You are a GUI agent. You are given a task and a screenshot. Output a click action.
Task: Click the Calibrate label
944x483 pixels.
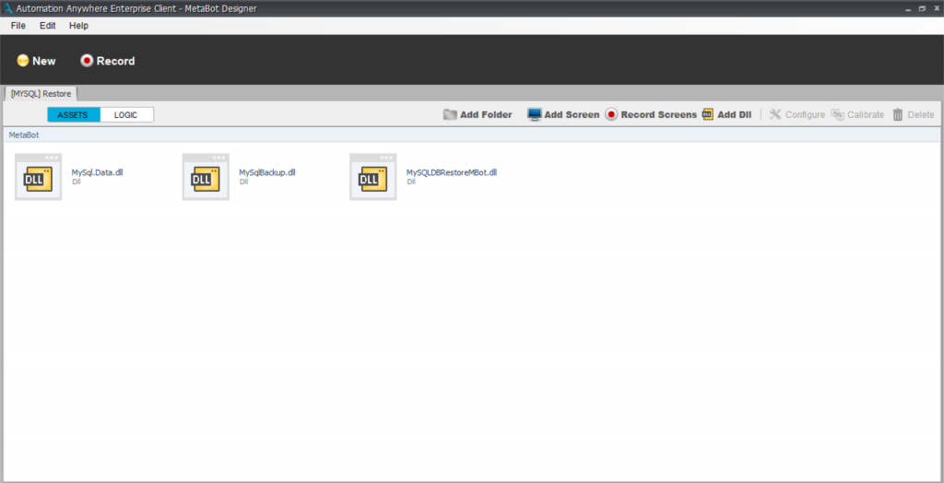click(866, 114)
